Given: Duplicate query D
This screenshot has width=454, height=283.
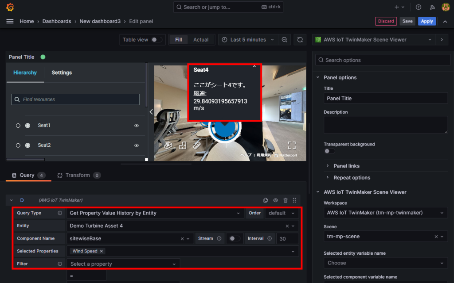Looking at the screenshot, I should pos(266,200).
